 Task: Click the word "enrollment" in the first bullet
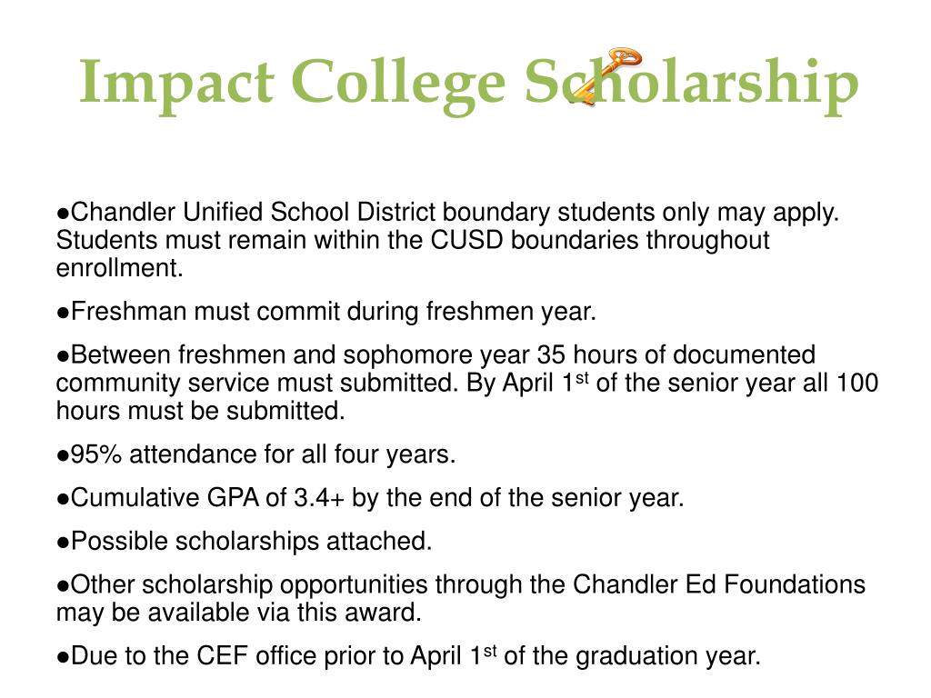click(119, 268)
